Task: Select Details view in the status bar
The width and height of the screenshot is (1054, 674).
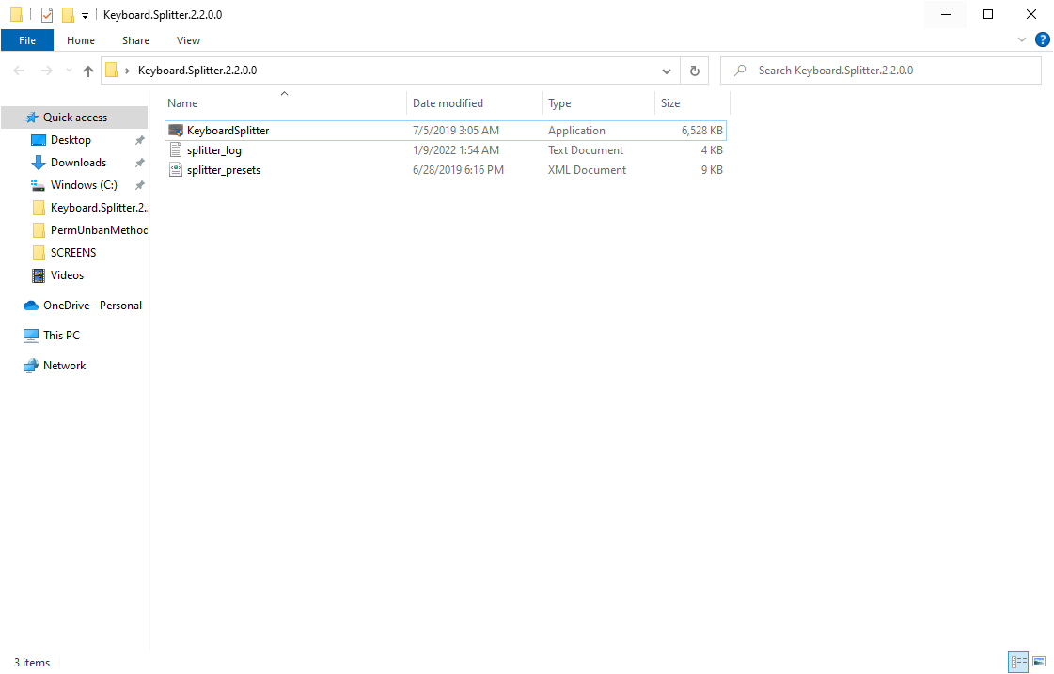Action: point(1018,662)
